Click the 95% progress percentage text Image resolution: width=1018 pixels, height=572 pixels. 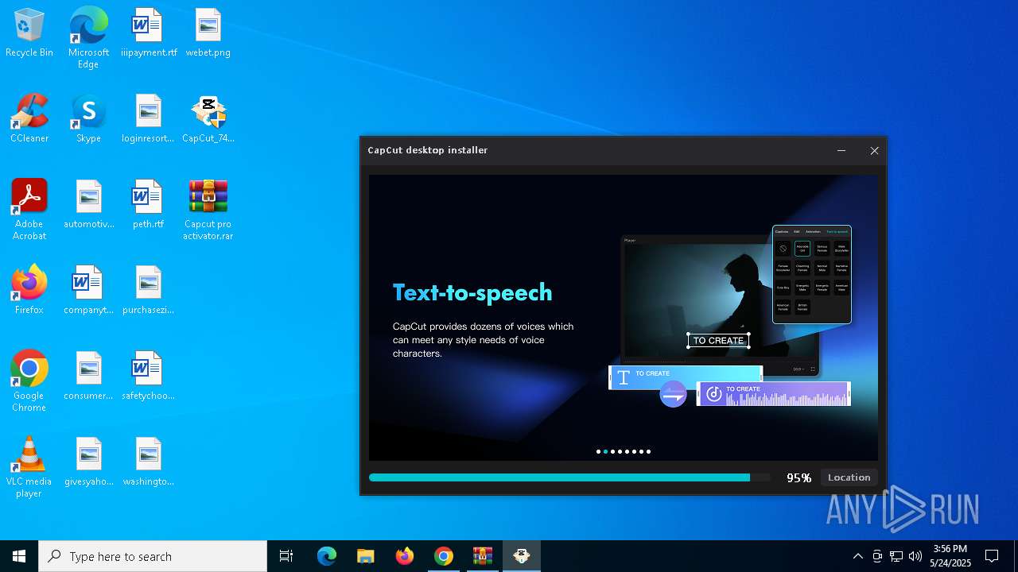pos(798,477)
